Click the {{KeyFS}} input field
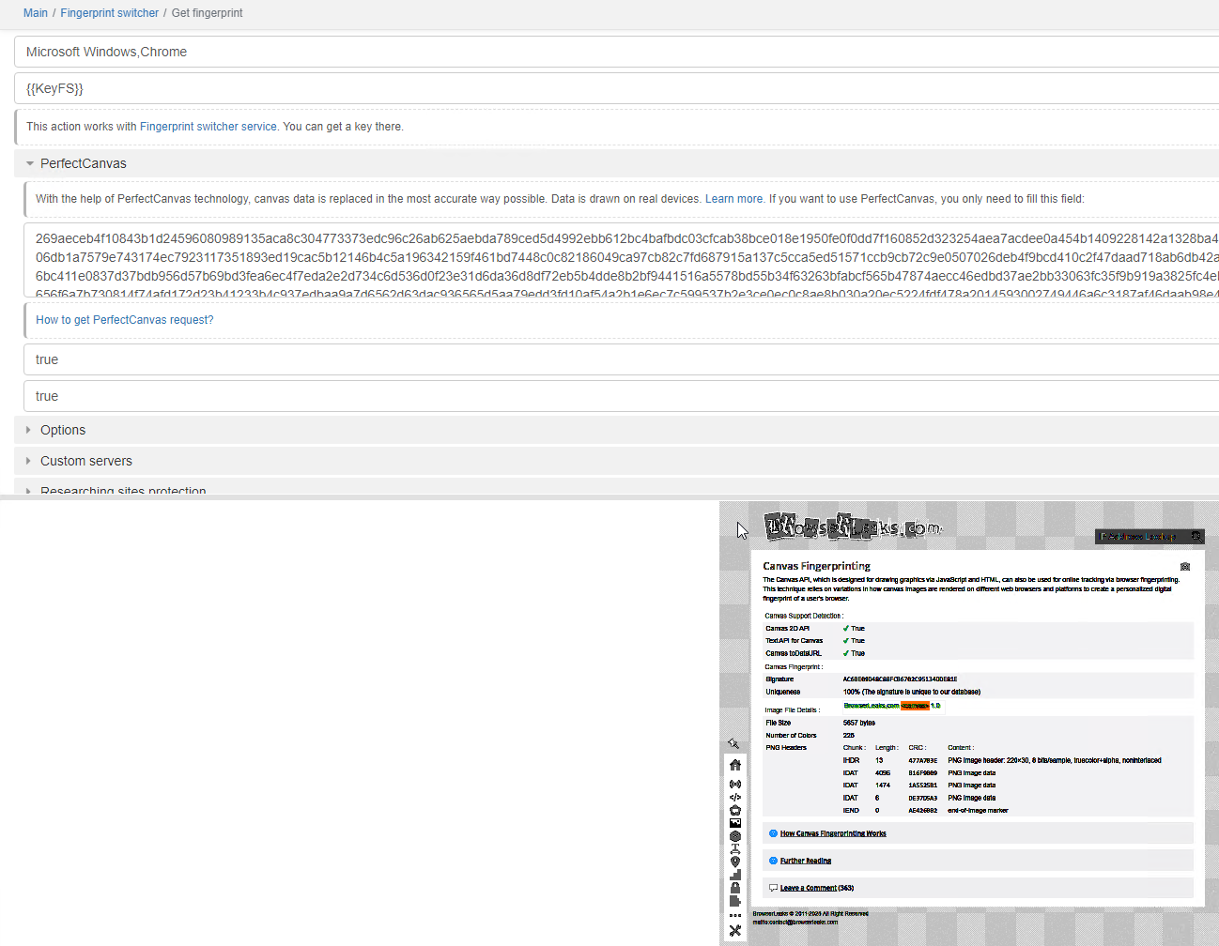This screenshot has height=946, width=1219. [376, 88]
